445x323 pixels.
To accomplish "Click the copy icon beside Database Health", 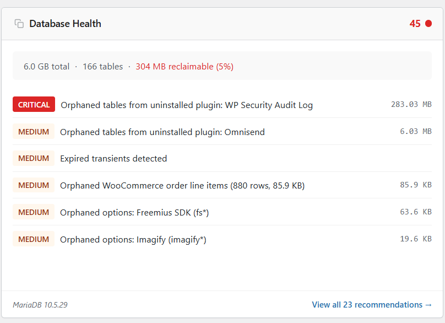I will click(19, 24).
